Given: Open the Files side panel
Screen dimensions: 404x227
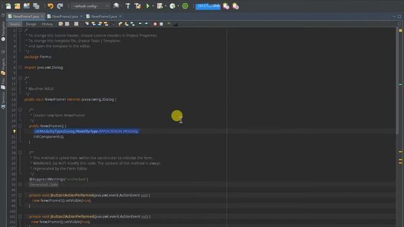Looking at the screenshot, I should click(x=3, y=84).
